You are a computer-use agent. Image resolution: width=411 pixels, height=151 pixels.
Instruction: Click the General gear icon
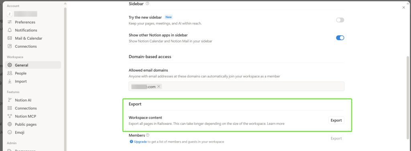click(10, 65)
